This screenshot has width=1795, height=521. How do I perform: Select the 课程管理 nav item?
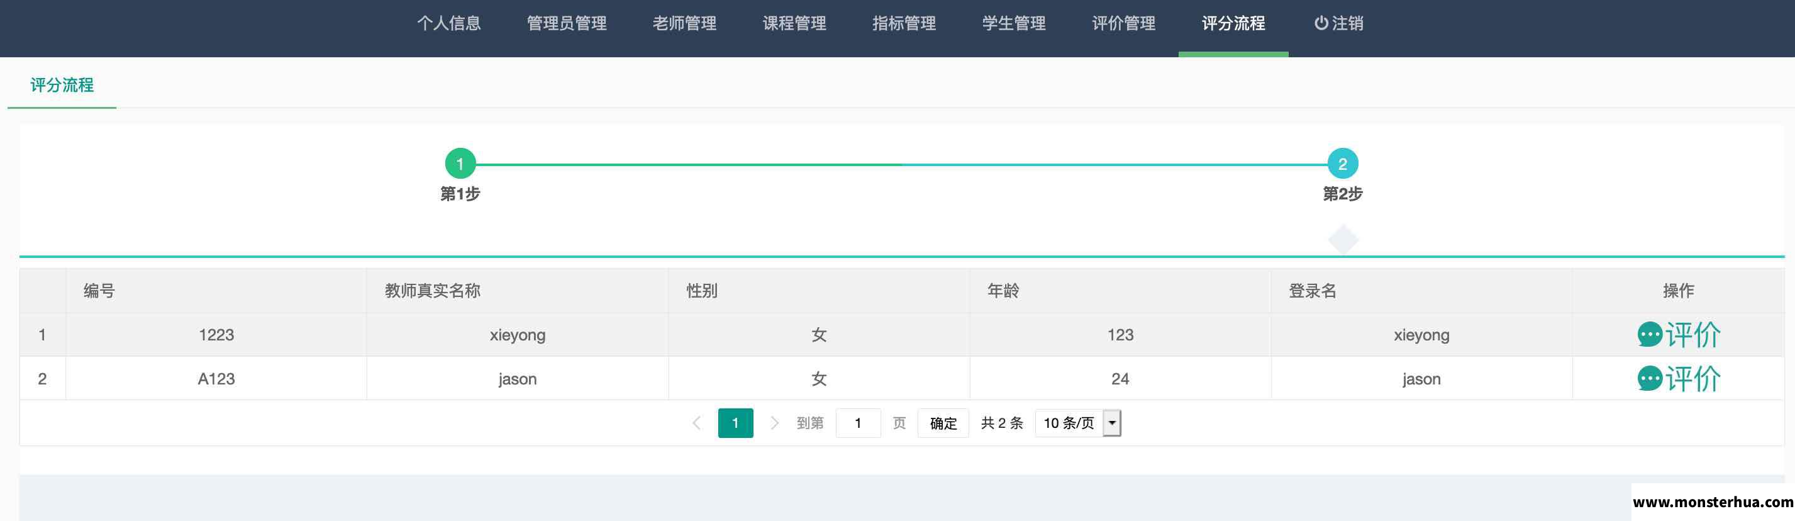pos(794,24)
